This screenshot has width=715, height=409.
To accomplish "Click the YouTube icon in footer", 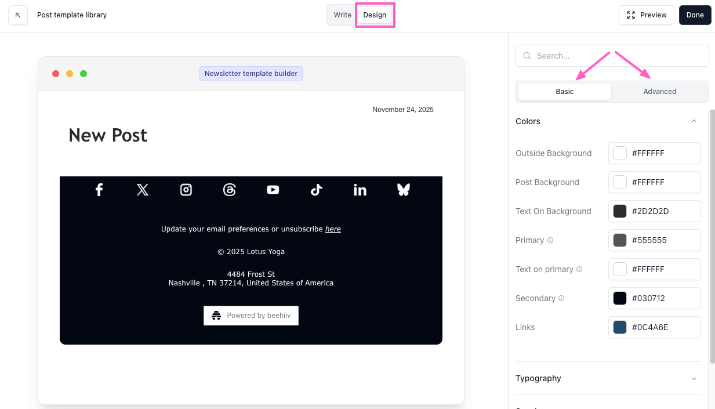I will click(x=273, y=190).
